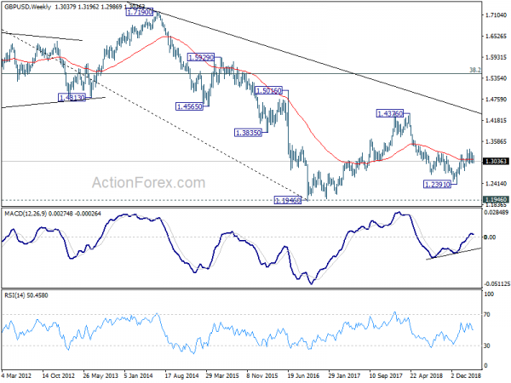511x383 pixels.
Task: Click the 4 Mar 2012 date label
Action: click(17, 375)
